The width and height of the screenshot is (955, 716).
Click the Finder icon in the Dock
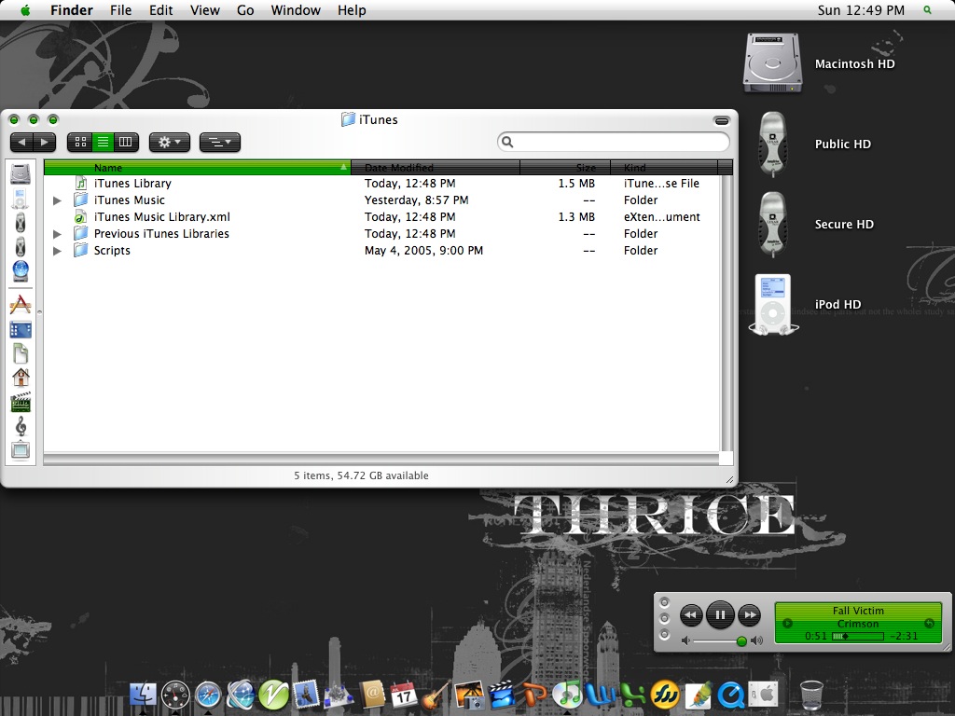click(143, 695)
